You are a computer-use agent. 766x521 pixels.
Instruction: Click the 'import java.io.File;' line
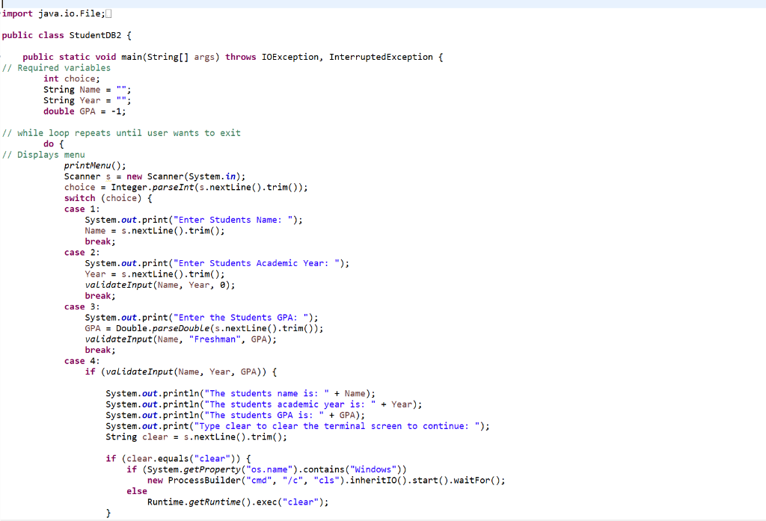pos(53,13)
